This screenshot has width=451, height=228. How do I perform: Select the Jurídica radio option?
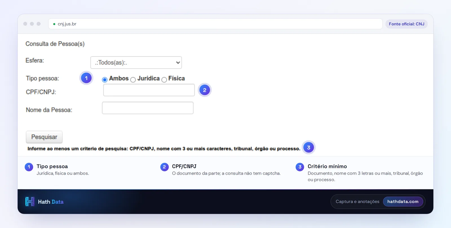click(x=133, y=80)
